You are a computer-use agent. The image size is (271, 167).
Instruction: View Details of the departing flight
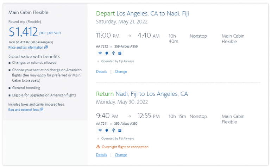(x=101, y=72)
